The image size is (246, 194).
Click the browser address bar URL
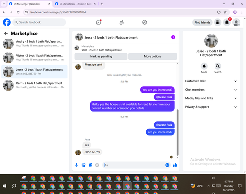point(58,12)
